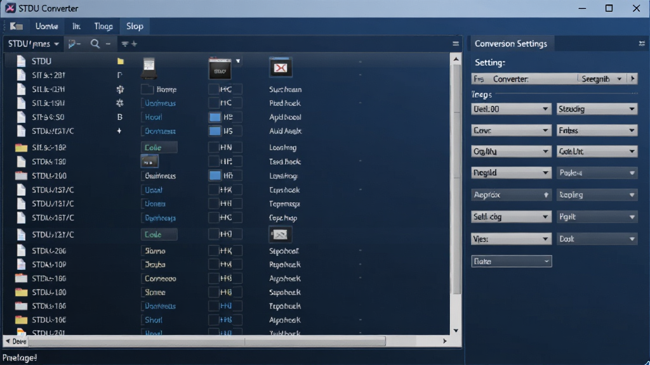The image size is (650, 365).
Task: Click the plus icon in the file toolbar
Action: pos(134,44)
